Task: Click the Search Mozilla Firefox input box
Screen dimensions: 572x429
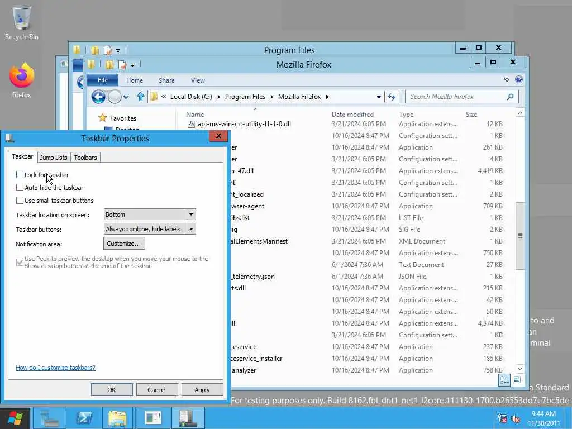Action: click(456, 97)
